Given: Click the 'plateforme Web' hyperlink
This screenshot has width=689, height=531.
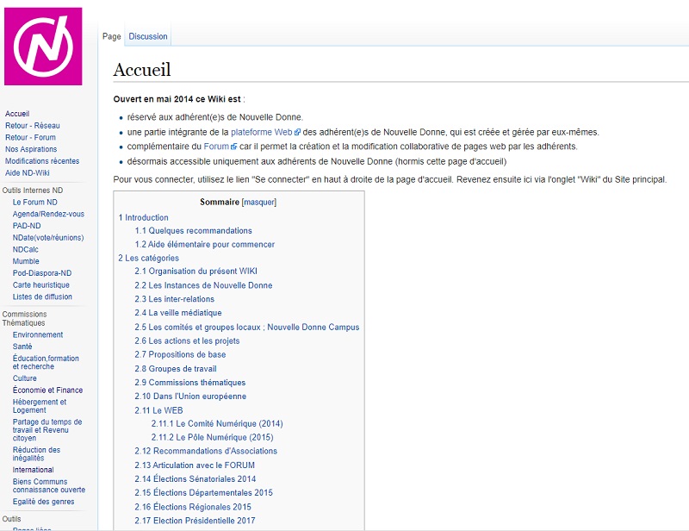Looking at the screenshot, I should pyautogui.click(x=261, y=133).
